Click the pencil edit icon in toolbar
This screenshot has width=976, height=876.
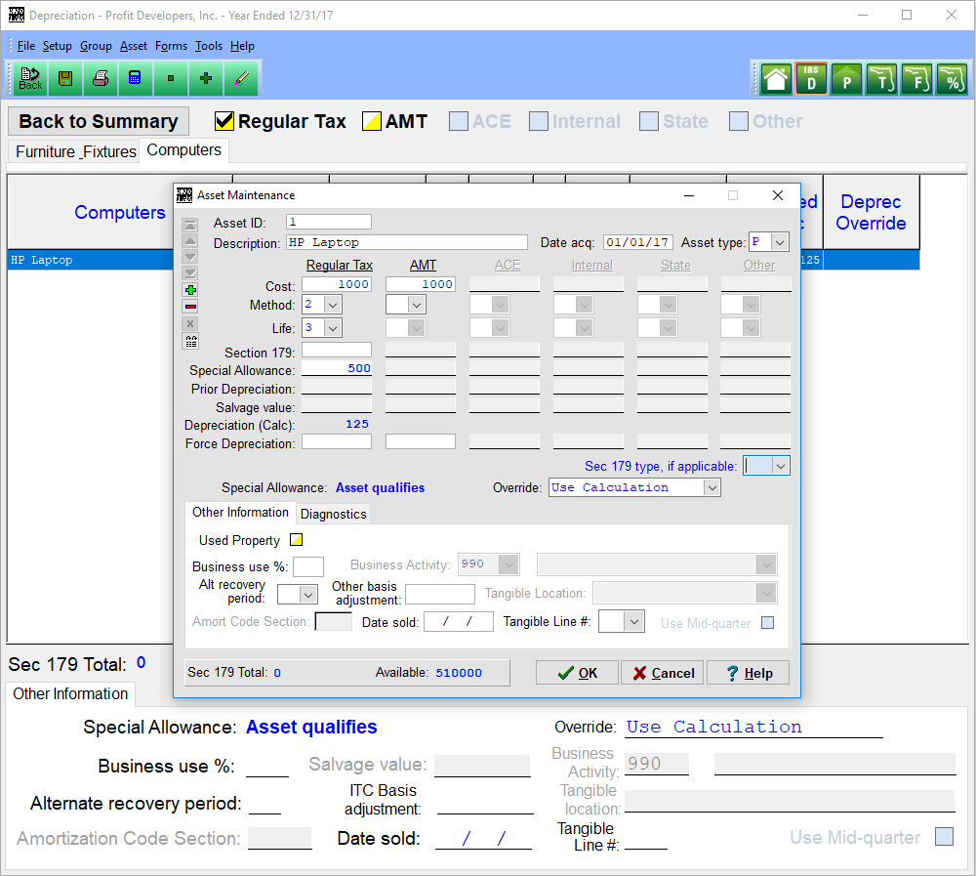click(241, 78)
